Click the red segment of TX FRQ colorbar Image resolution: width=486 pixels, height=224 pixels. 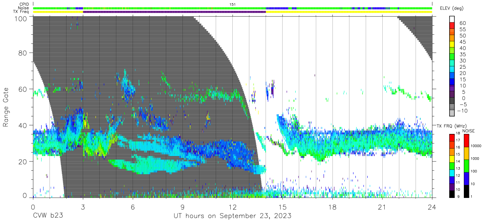(452, 137)
